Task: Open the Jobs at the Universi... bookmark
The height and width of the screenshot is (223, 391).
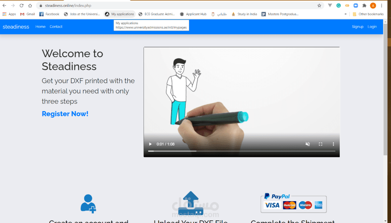Action: tap(82, 14)
